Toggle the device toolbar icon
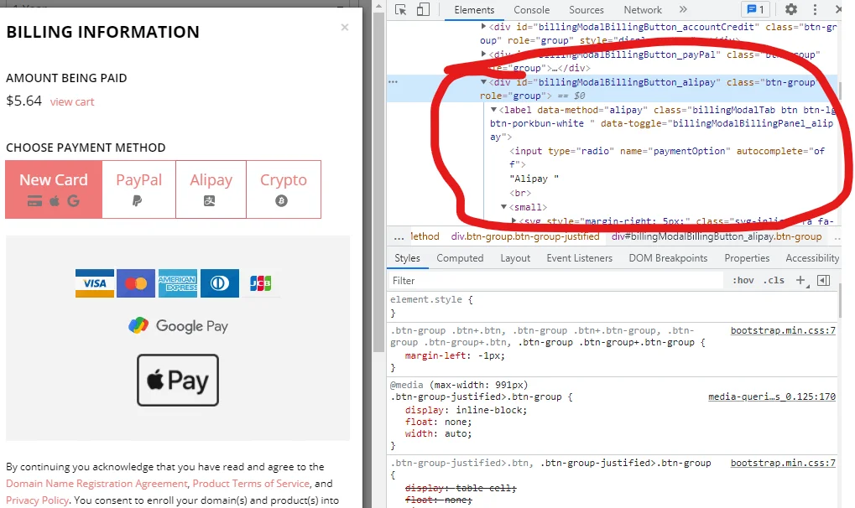The height and width of the screenshot is (508, 855). coord(423,10)
